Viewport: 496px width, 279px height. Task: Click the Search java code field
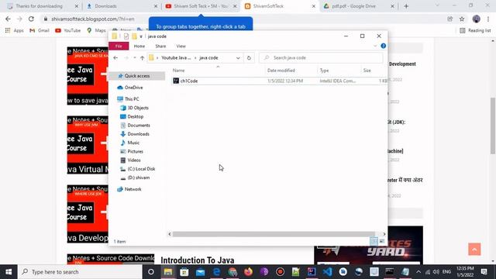pyautogui.click(x=321, y=58)
